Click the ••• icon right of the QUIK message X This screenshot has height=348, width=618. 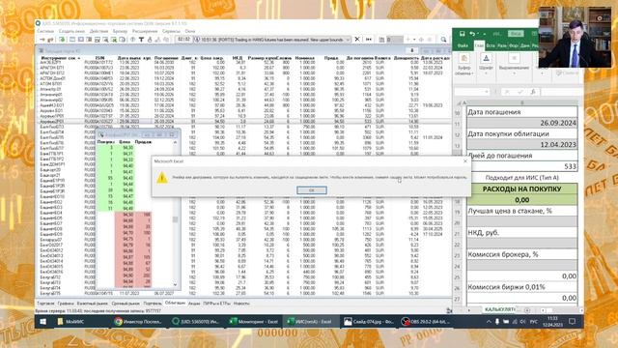point(369,40)
